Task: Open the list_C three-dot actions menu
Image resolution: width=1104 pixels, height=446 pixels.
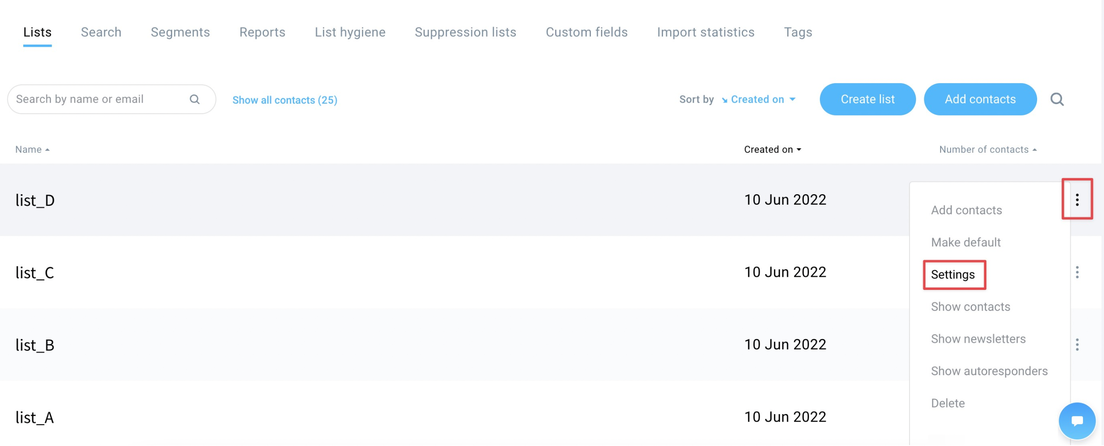Action: (1077, 272)
